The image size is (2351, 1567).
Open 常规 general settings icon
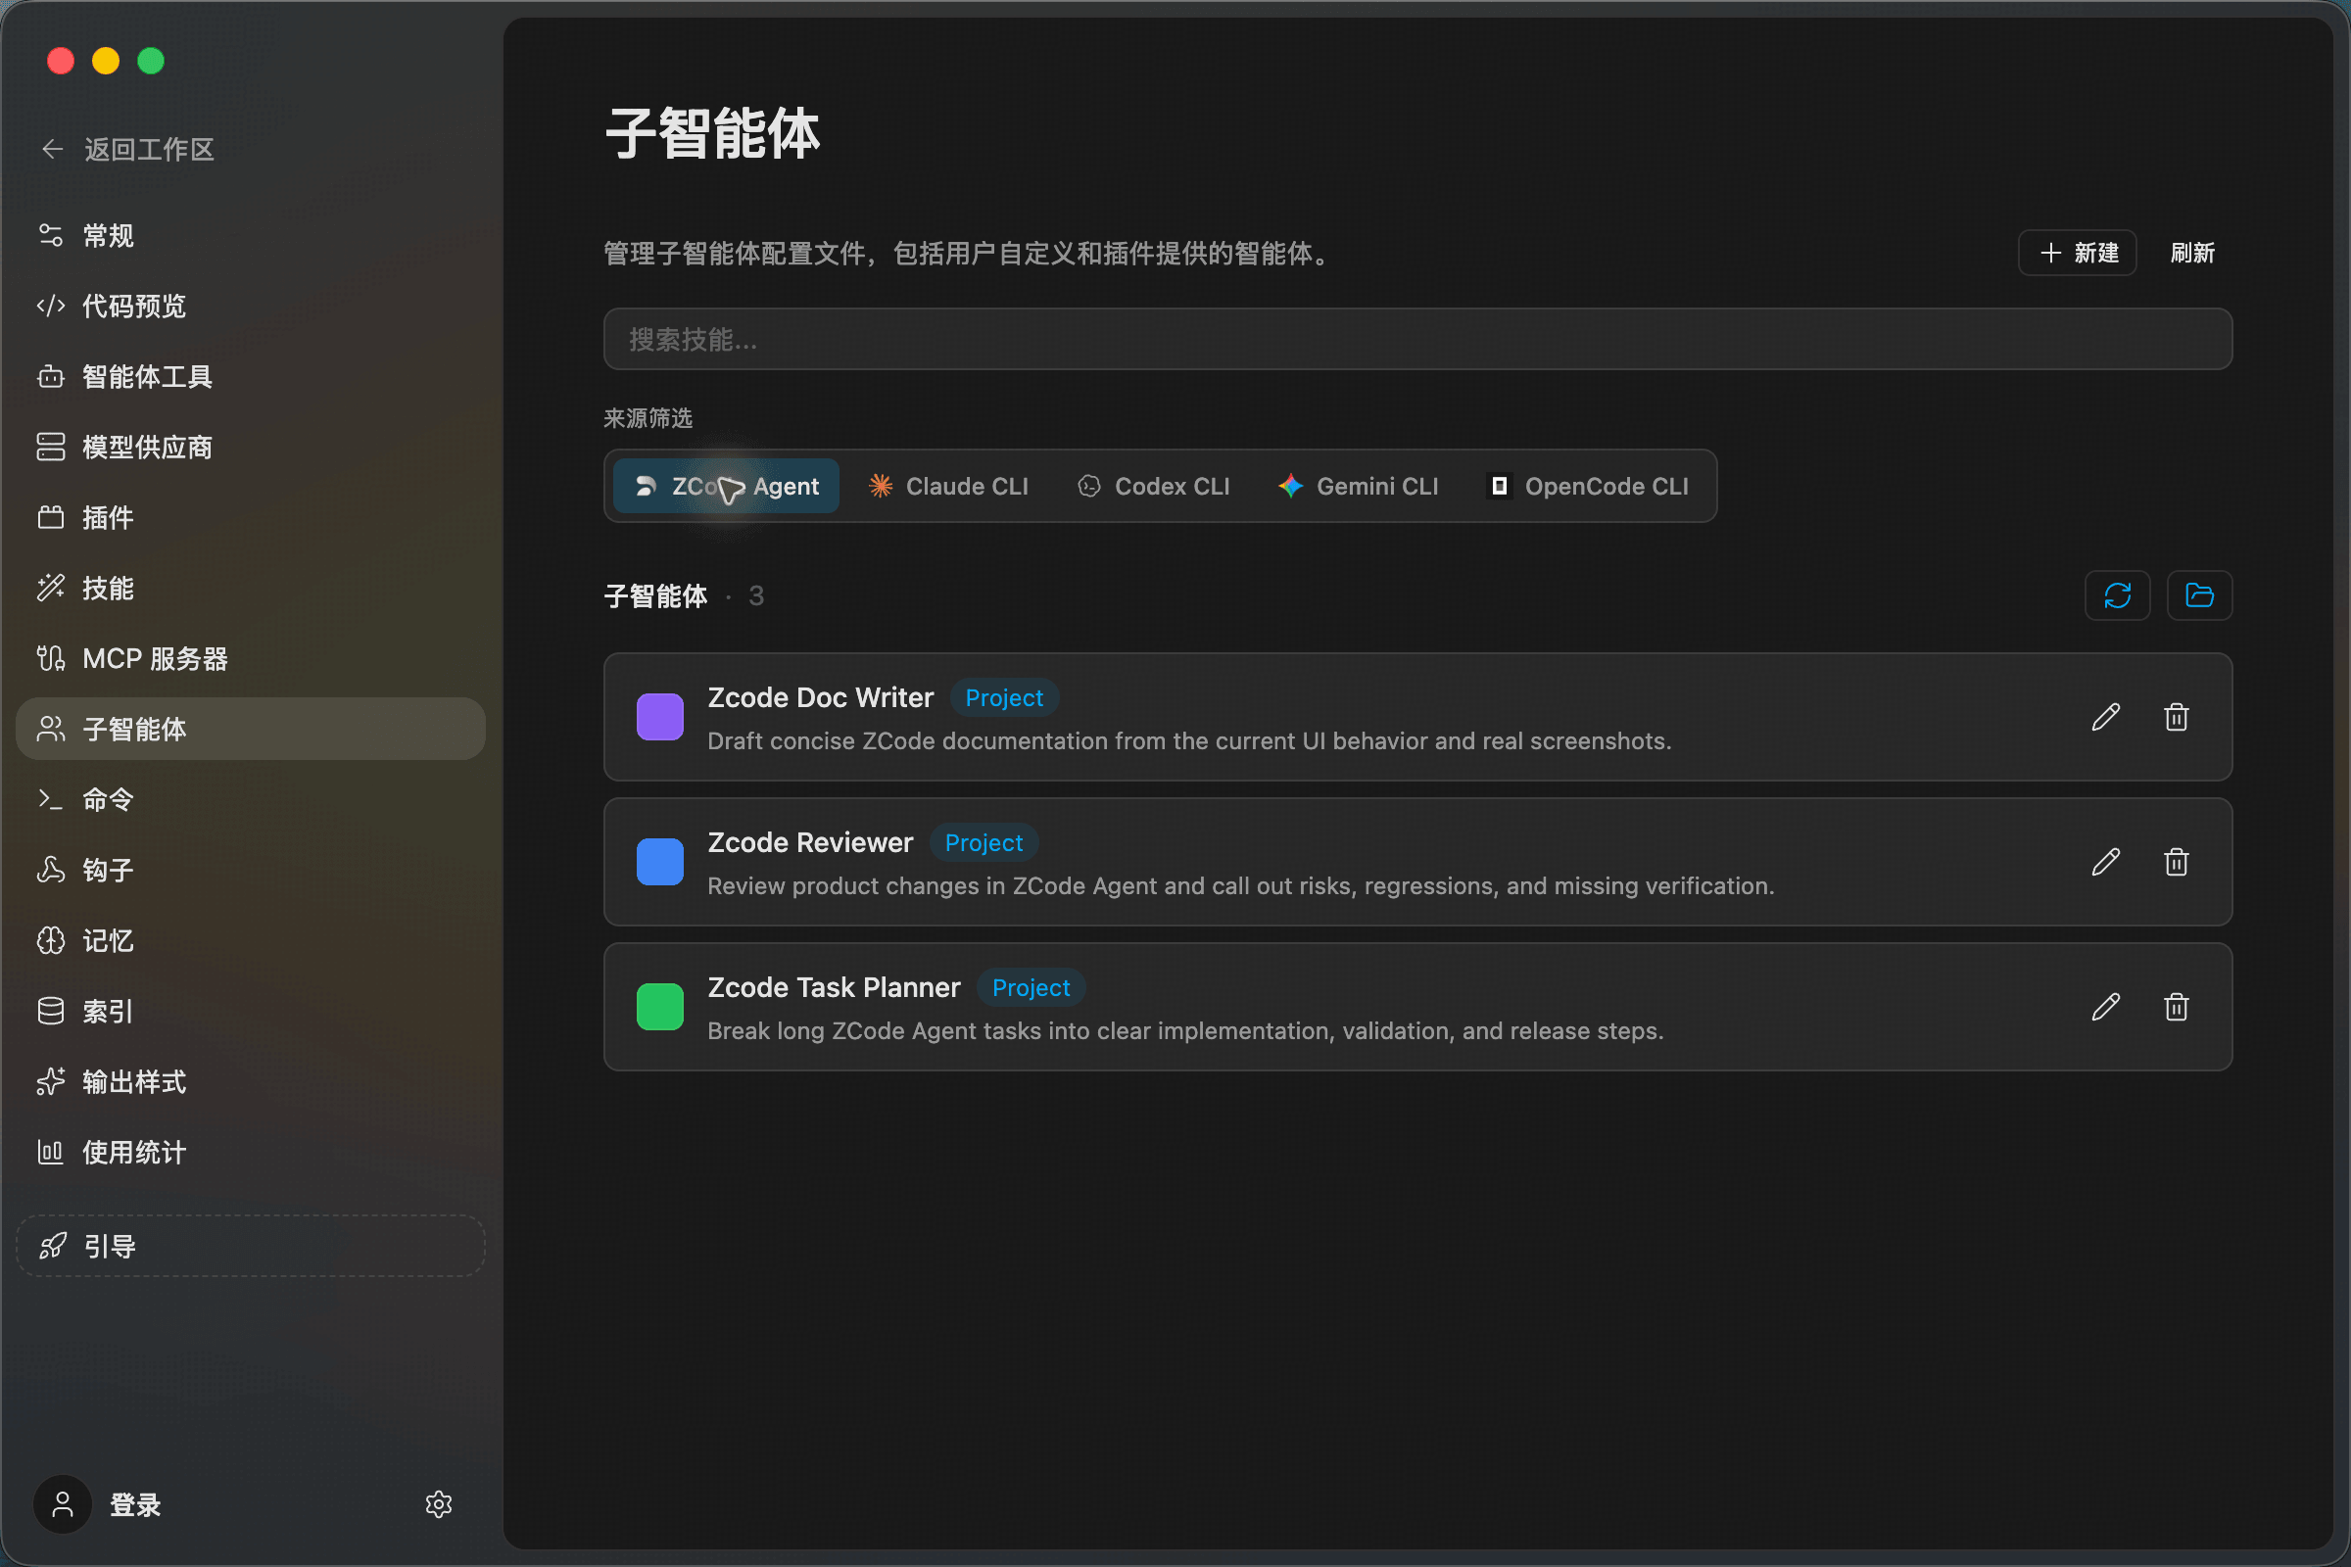pos(51,235)
